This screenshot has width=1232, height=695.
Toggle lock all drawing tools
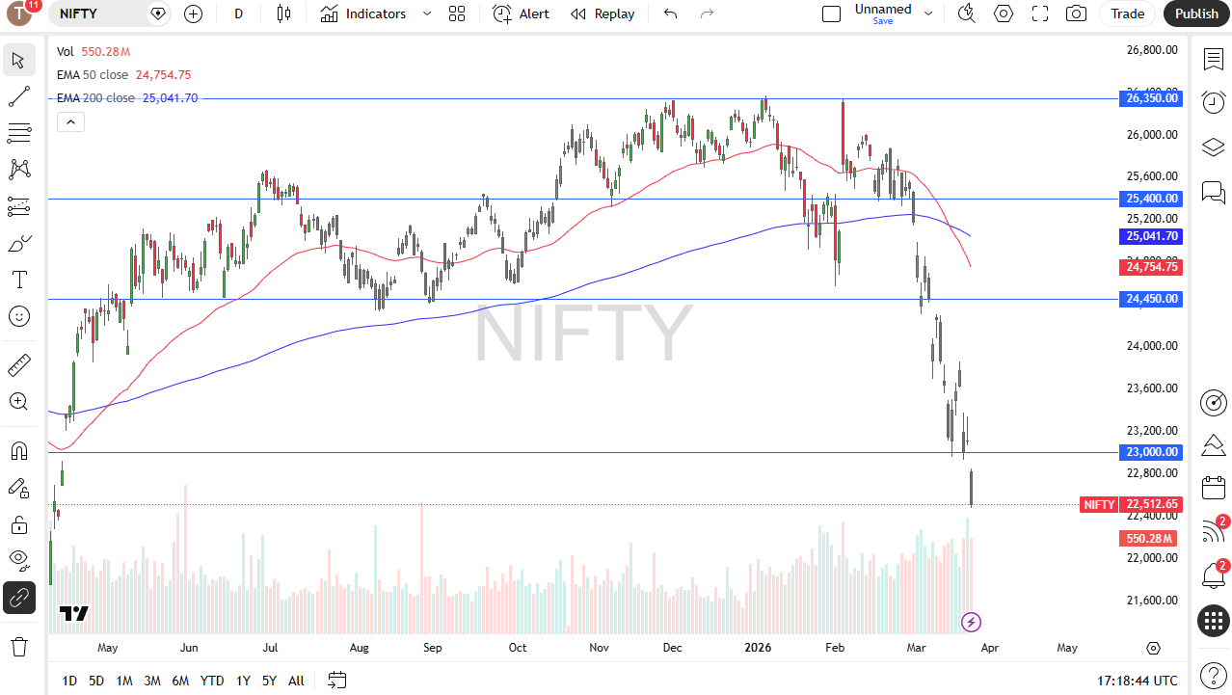click(x=19, y=524)
